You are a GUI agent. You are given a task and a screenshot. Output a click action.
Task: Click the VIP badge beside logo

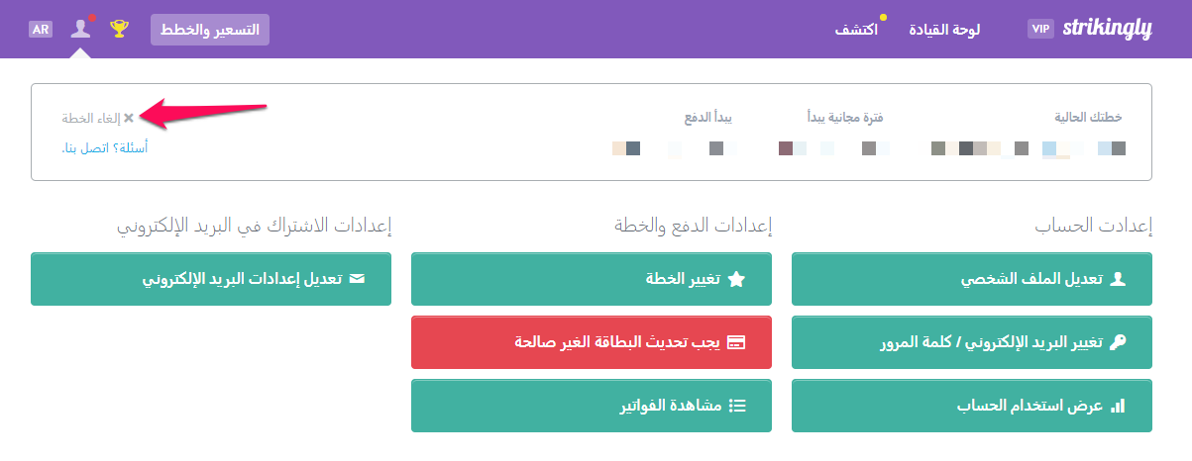(x=1040, y=29)
